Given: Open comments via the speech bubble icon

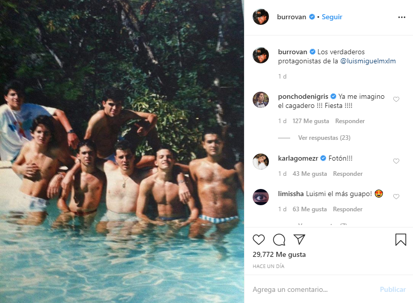Looking at the screenshot, I should [279, 240].
